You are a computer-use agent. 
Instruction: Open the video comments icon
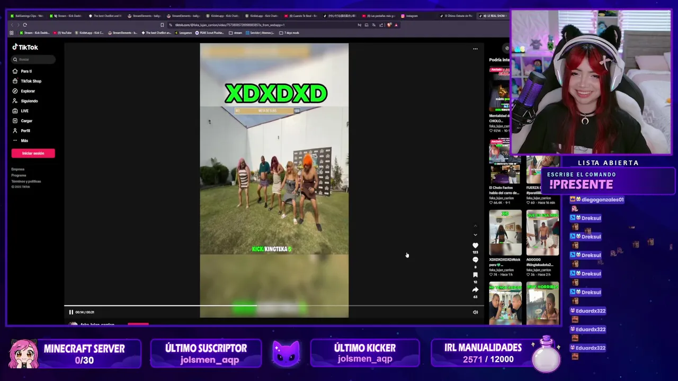(x=475, y=260)
